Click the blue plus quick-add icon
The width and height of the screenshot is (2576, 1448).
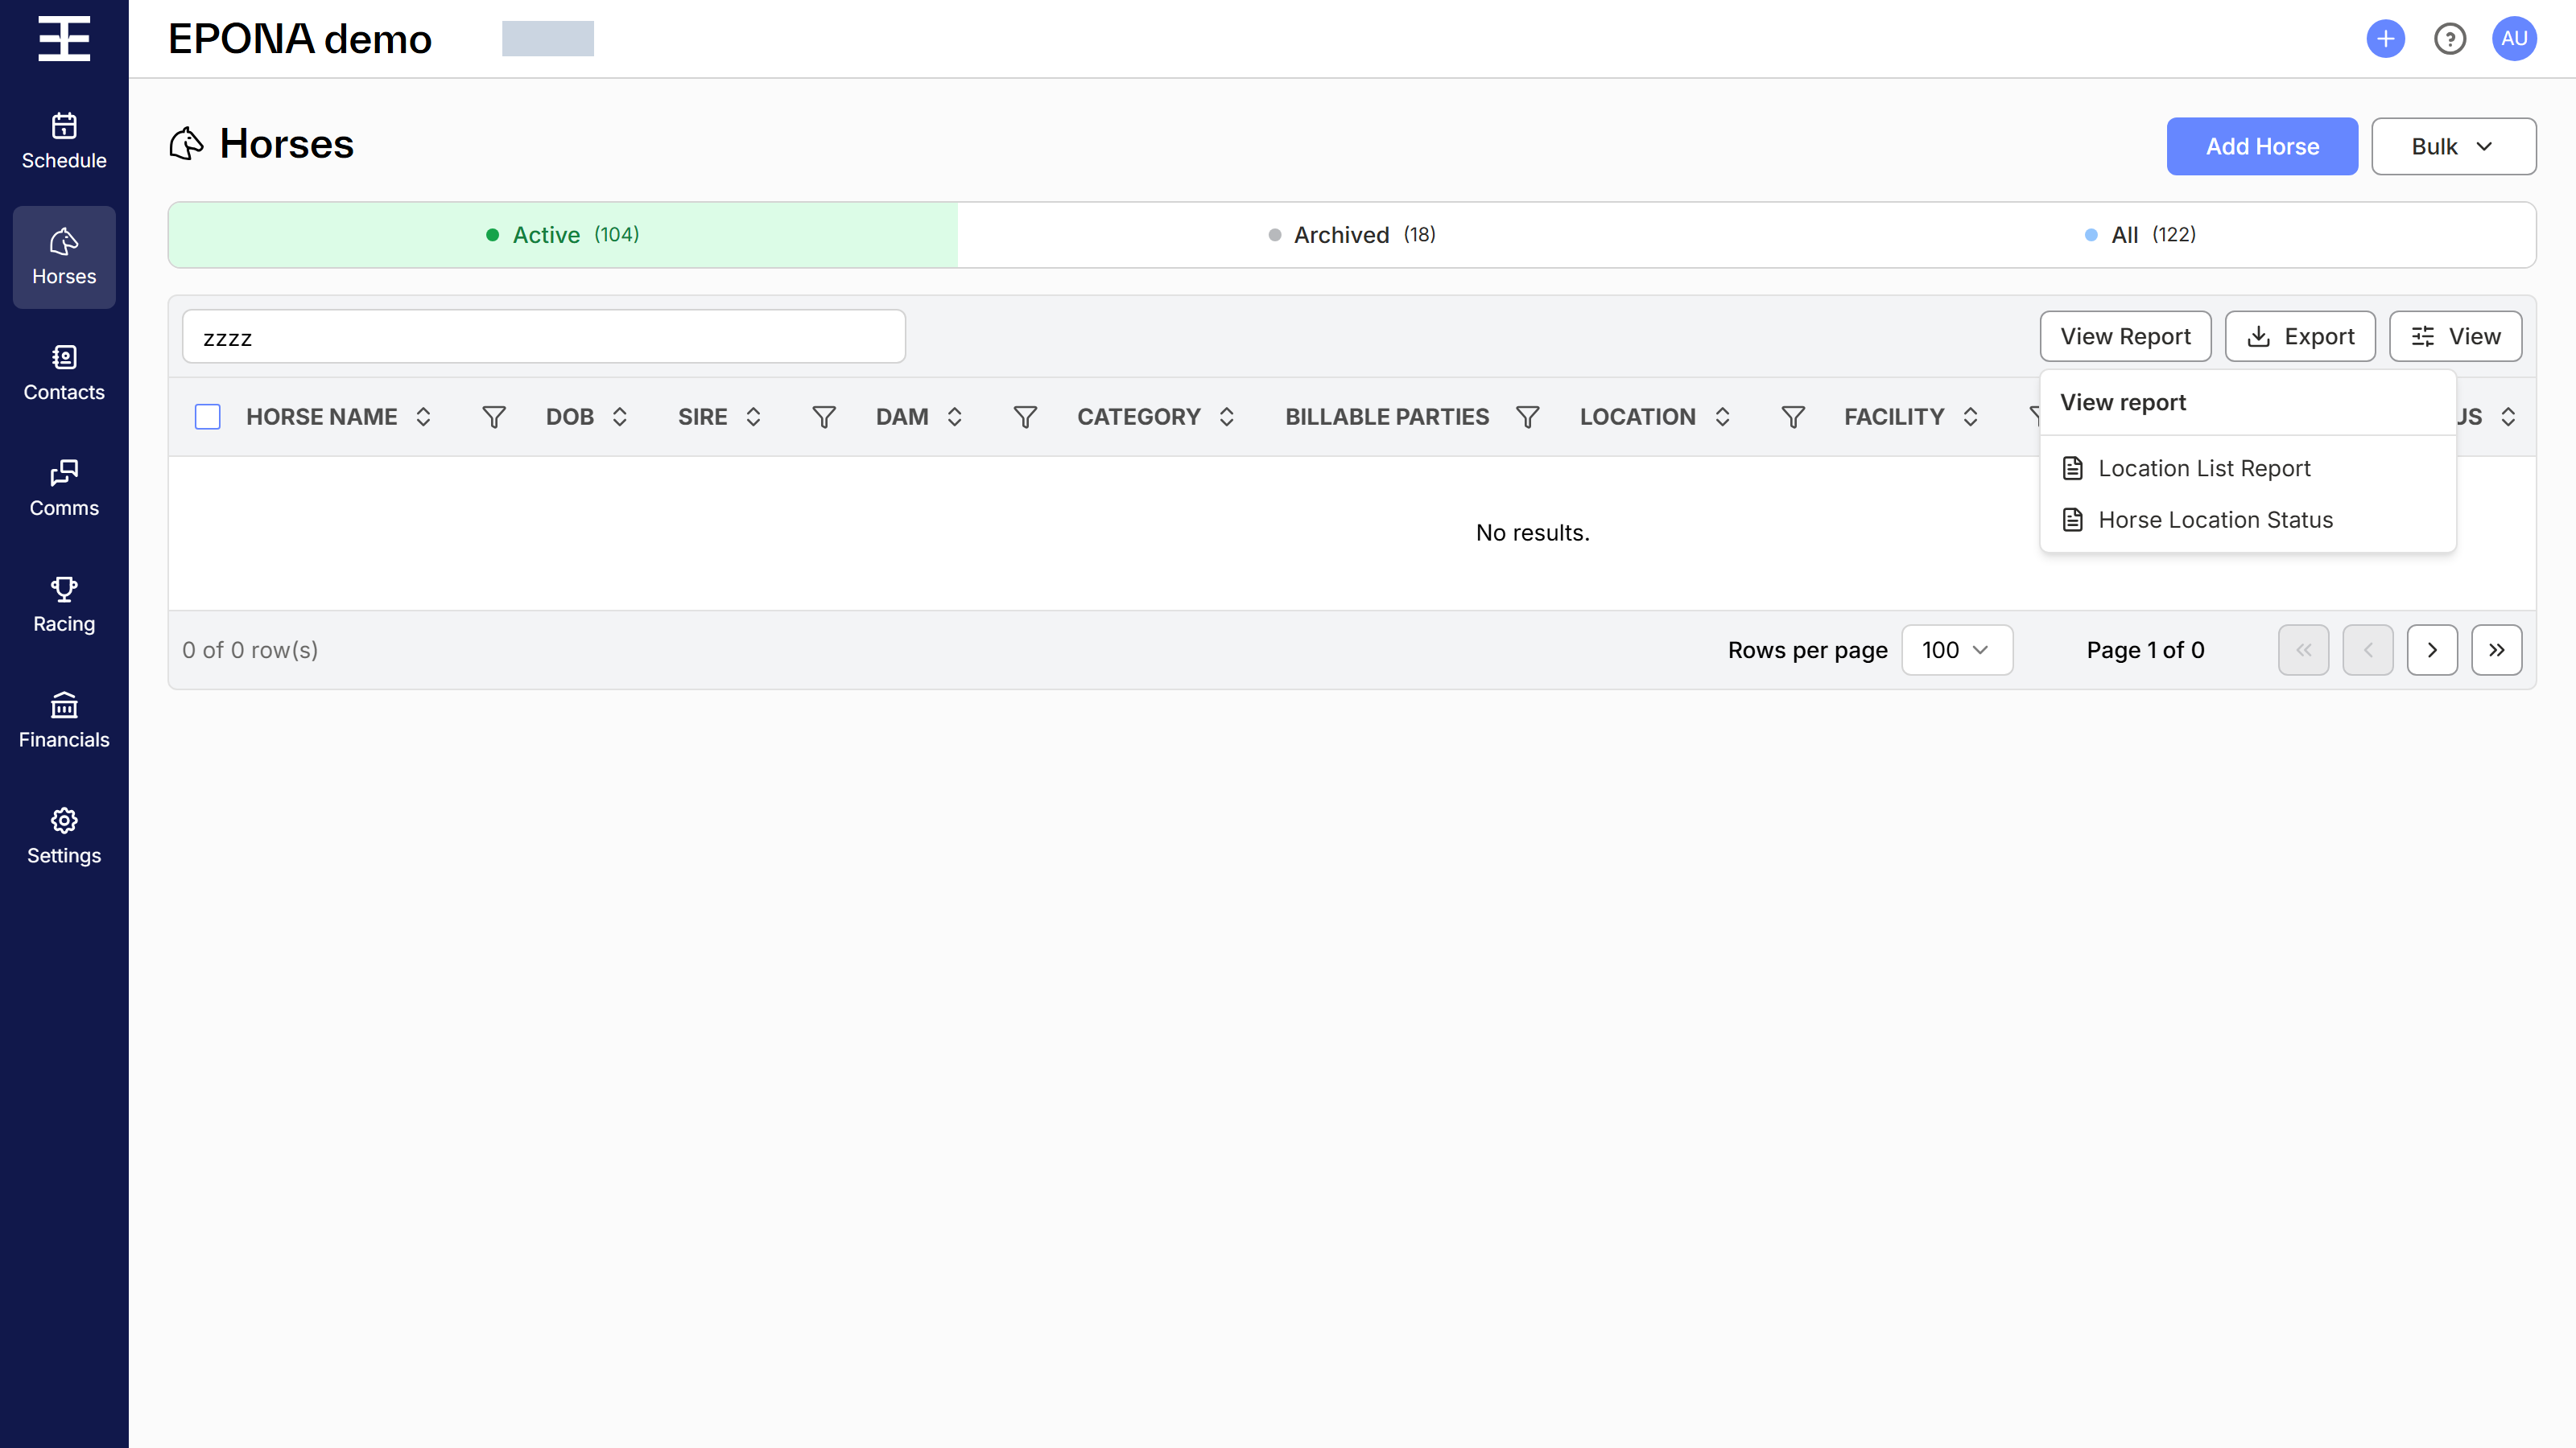click(2385, 39)
